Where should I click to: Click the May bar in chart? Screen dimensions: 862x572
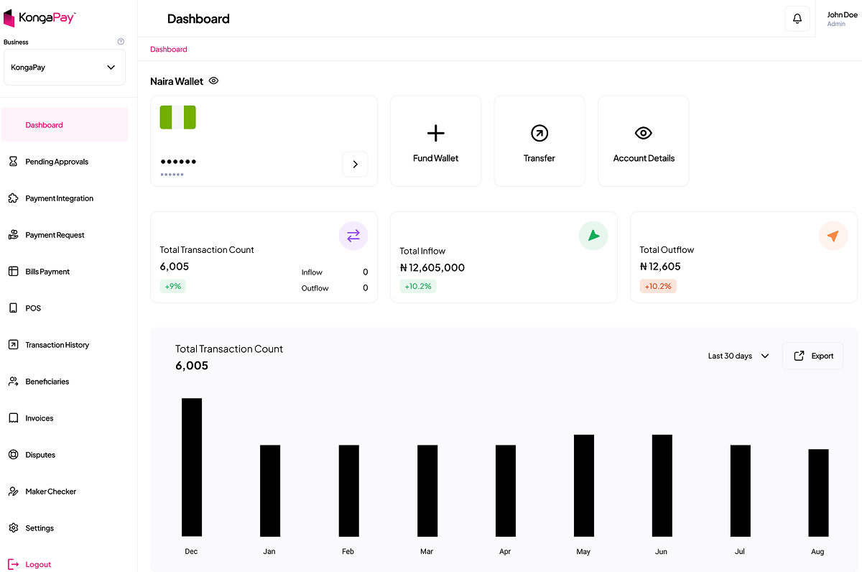[584, 486]
